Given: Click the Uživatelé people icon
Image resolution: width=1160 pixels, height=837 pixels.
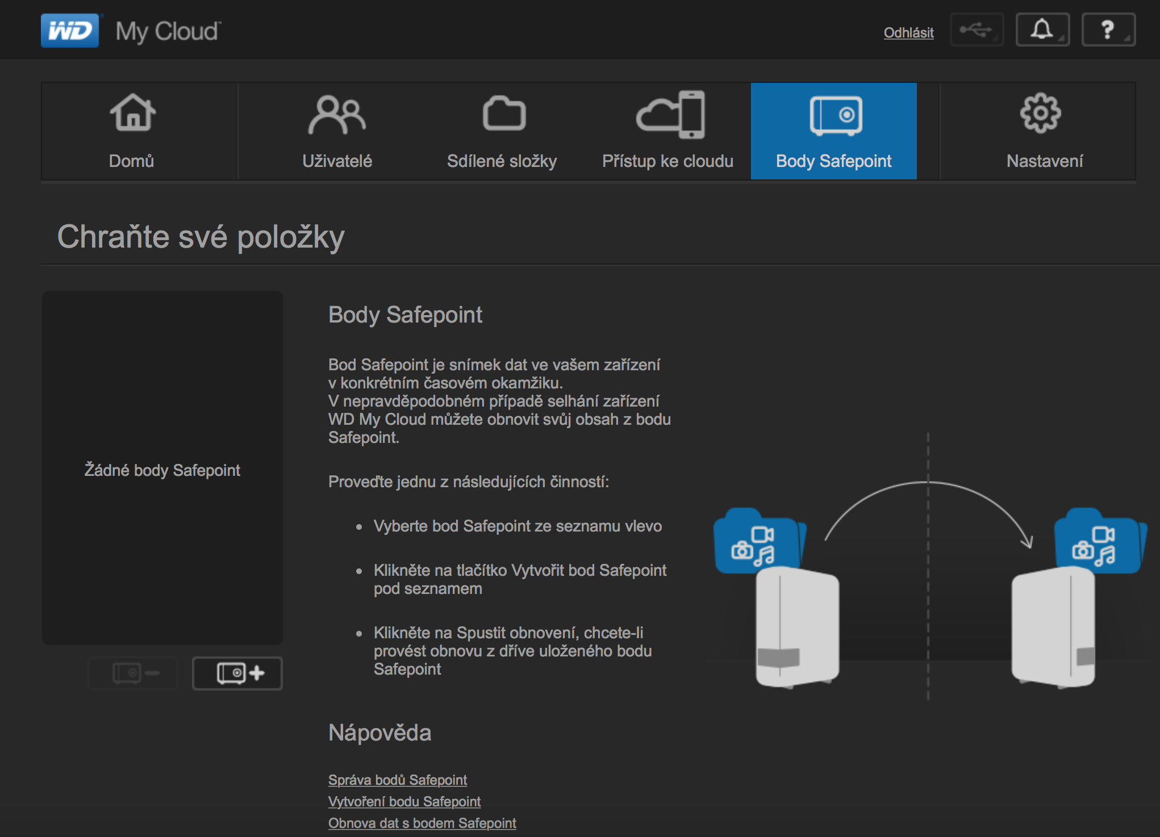Looking at the screenshot, I should tap(337, 115).
